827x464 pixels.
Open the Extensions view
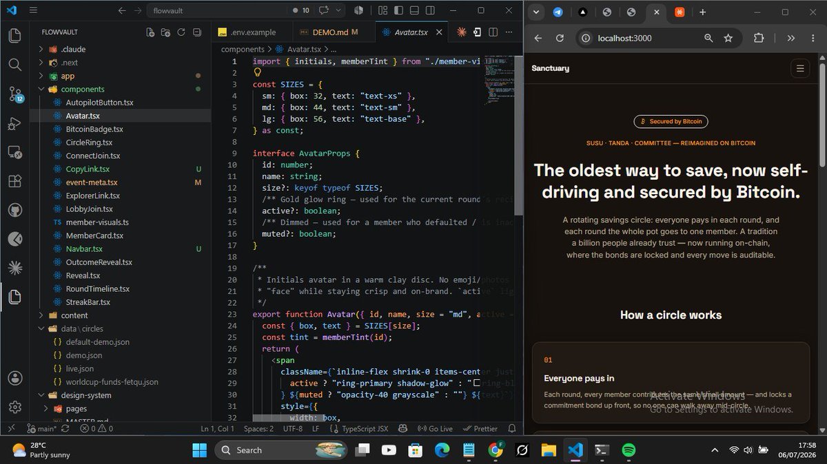(x=14, y=181)
